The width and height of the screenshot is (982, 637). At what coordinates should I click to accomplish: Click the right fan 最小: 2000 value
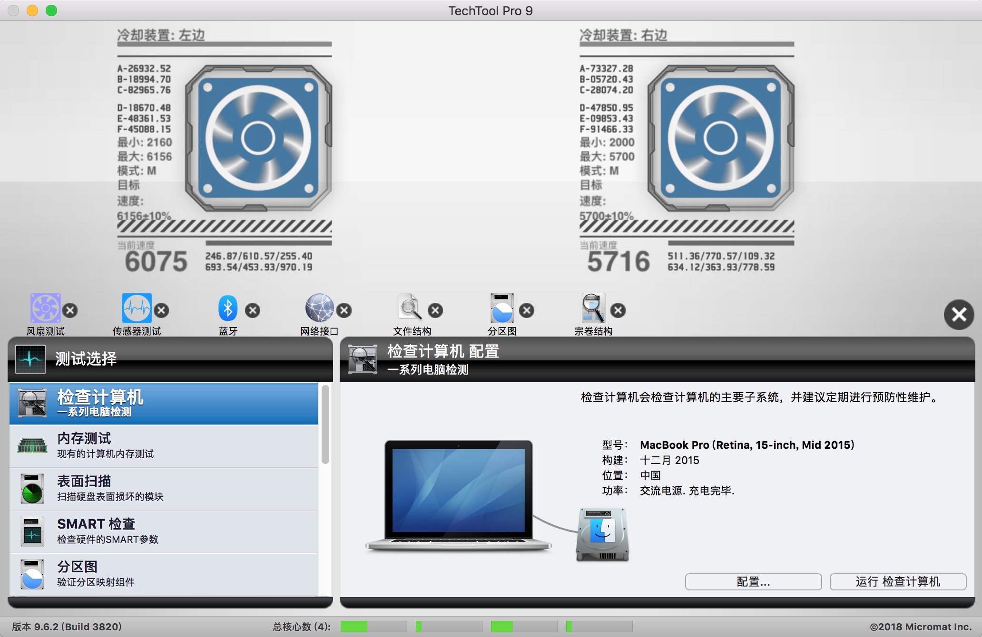607,142
